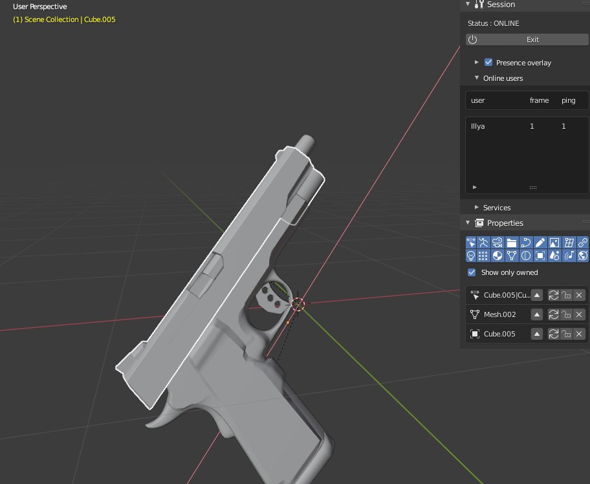This screenshot has height=484, width=590.
Task: Click the user column header
Action: coord(478,100)
